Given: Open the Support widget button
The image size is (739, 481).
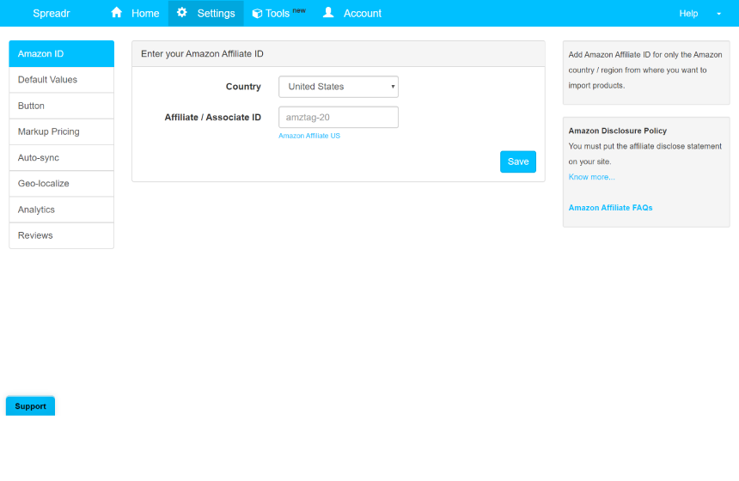Looking at the screenshot, I should (30, 406).
